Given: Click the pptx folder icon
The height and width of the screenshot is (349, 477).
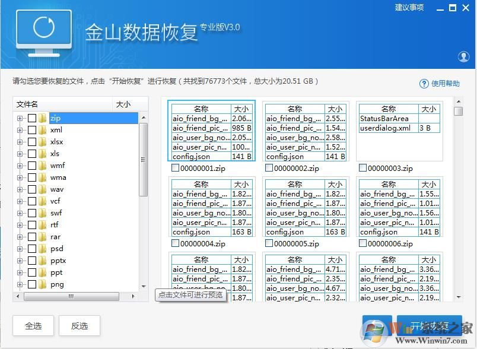Looking at the screenshot, I should (43, 261).
